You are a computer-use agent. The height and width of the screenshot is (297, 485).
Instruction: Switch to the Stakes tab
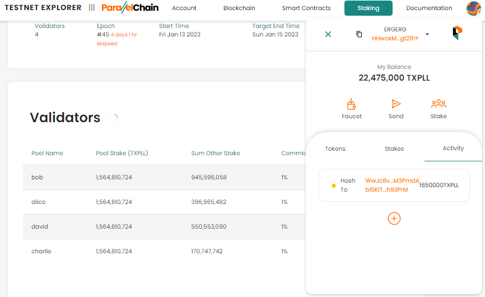tap(394, 148)
